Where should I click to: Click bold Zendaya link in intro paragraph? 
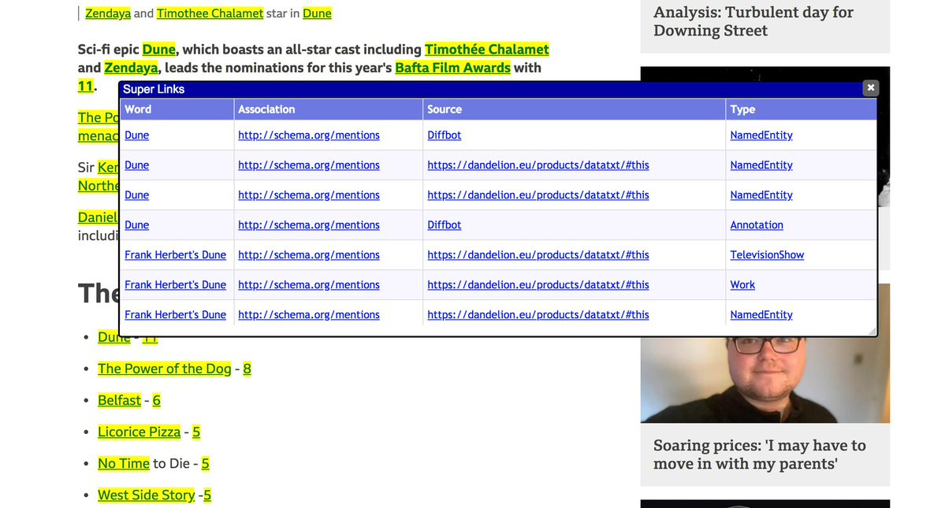(x=131, y=68)
